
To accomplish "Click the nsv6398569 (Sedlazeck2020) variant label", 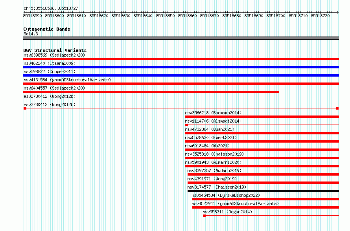I will pyautogui.click(x=54, y=55).
